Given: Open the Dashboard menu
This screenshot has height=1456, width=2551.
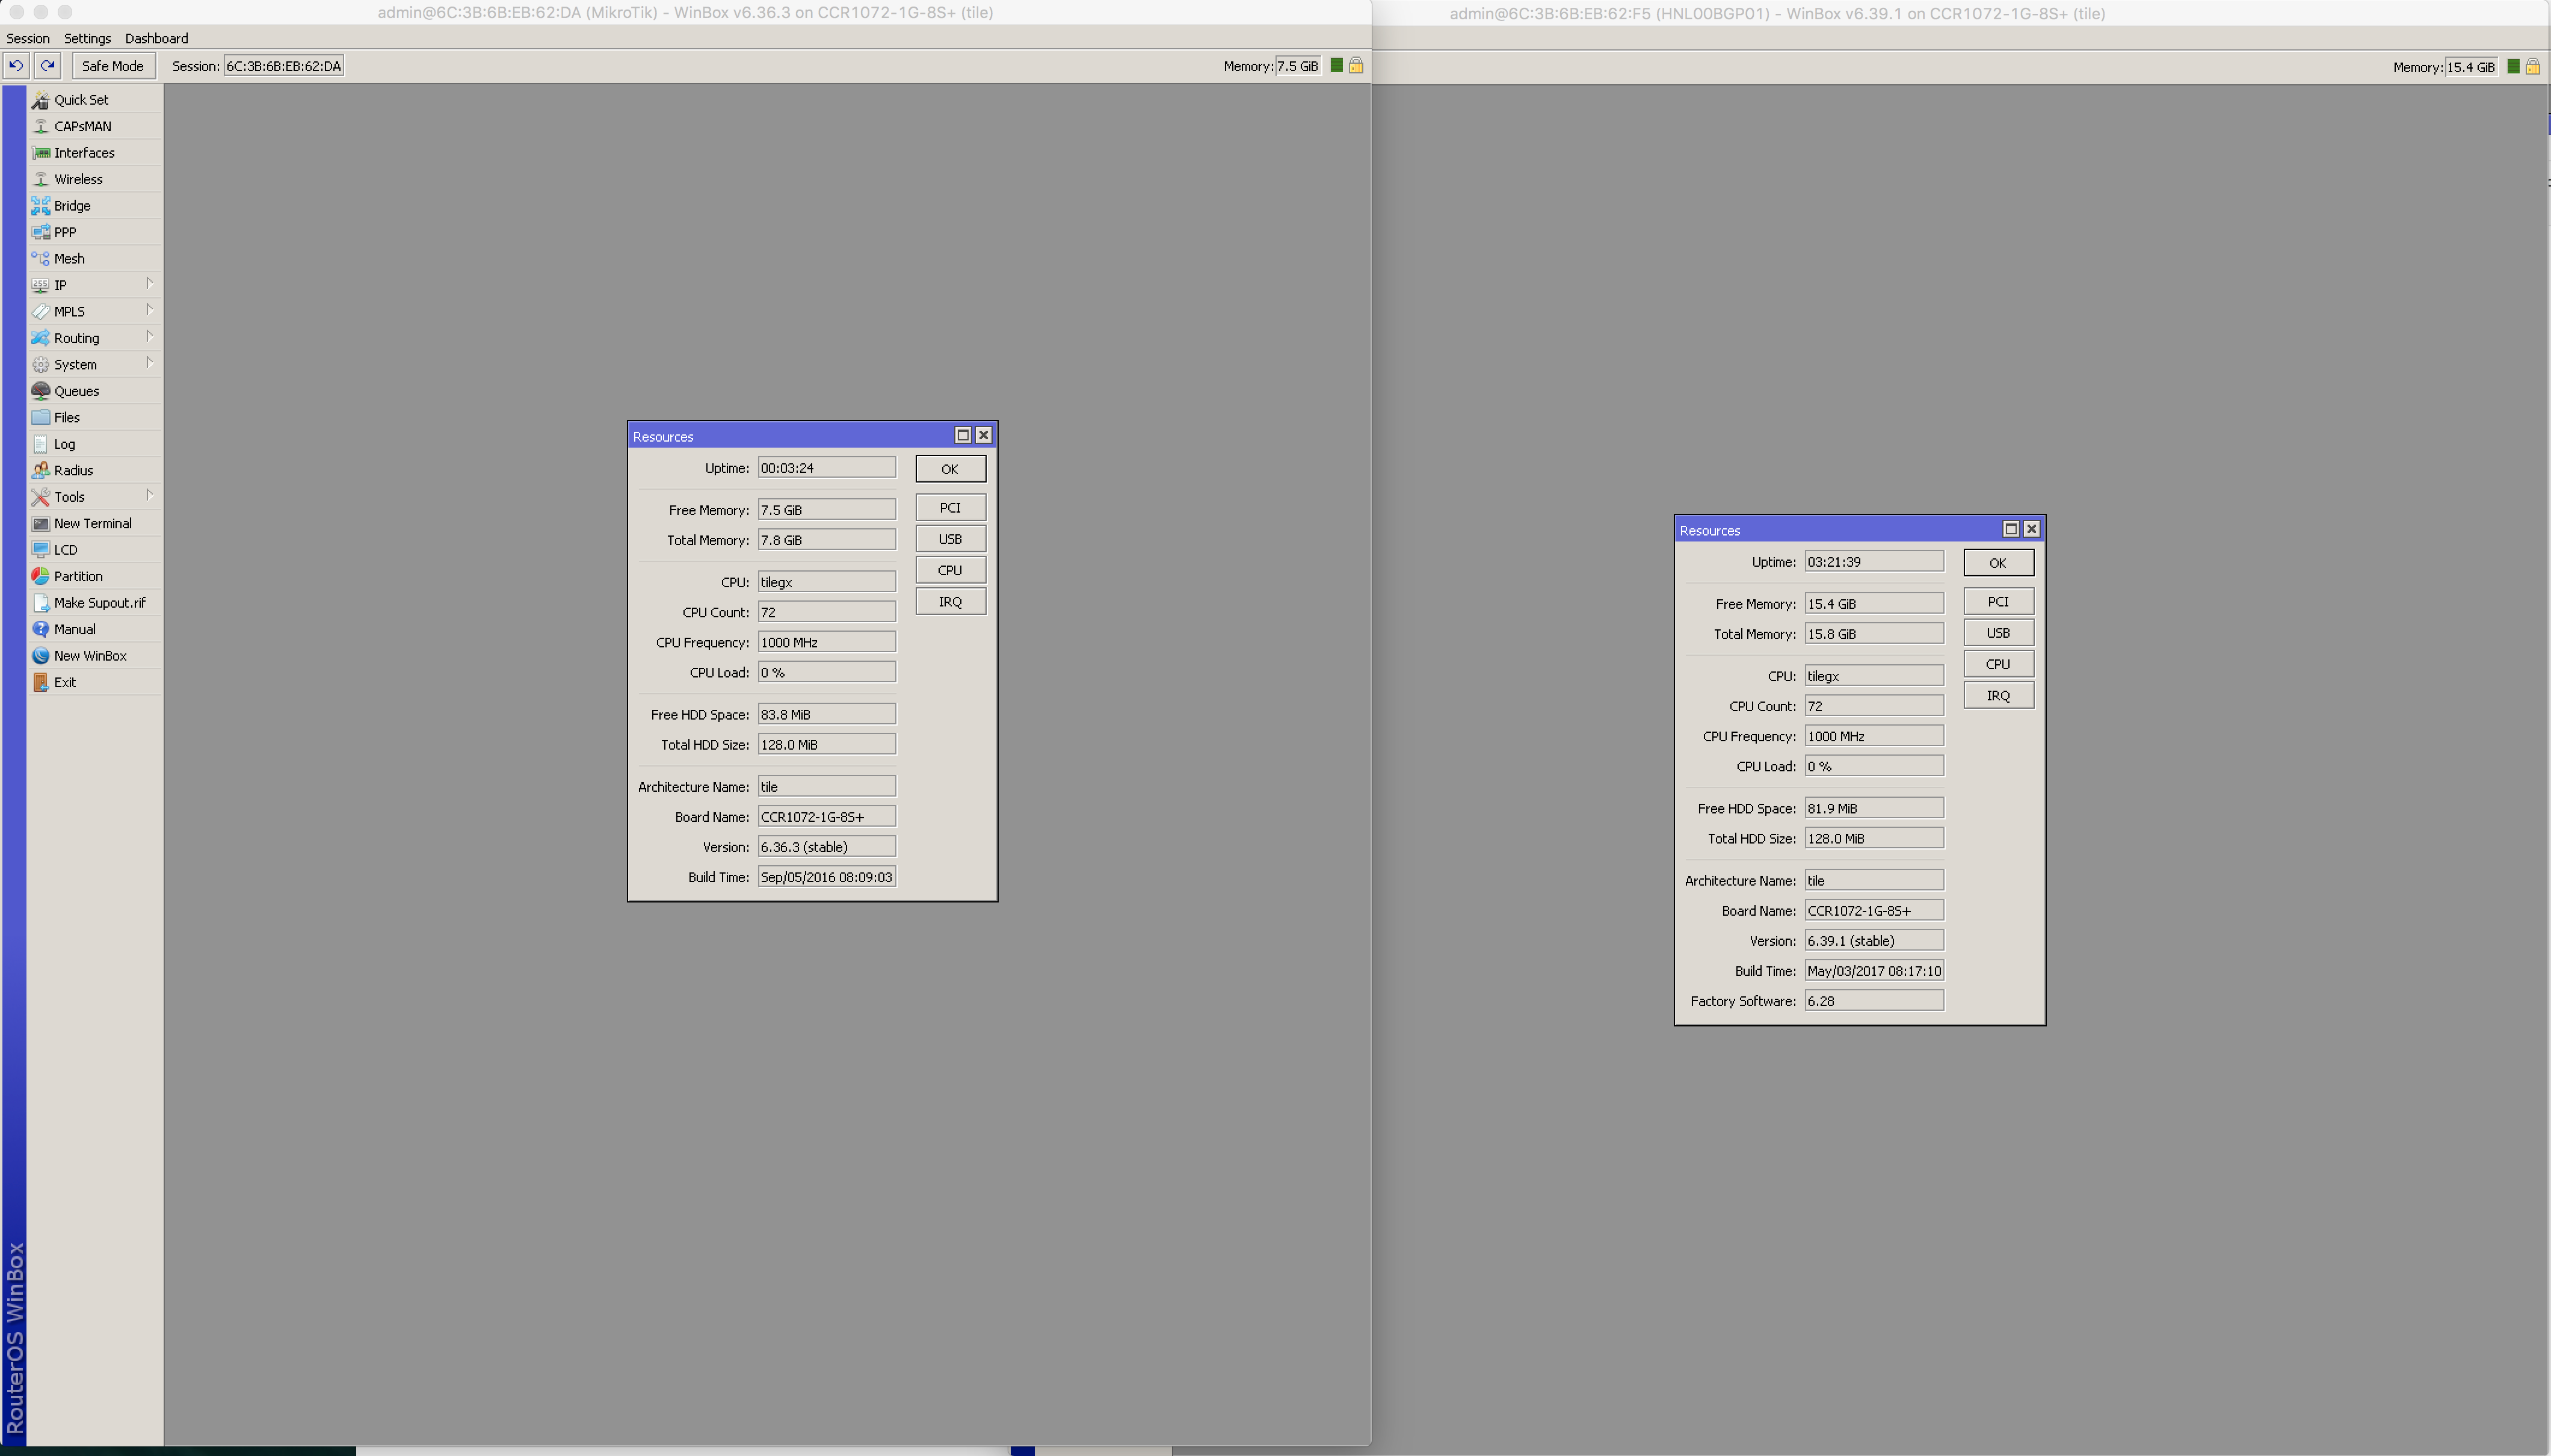Looking at the screenshot, I should (156, 38).
